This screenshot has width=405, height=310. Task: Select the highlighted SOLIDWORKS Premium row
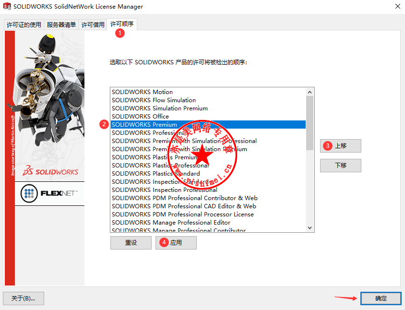[208, 124]
